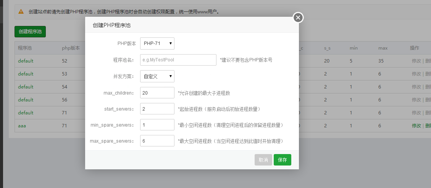The image size is (431, 188).
Task: Click default pool name for php 52
Action: [26, 61]
